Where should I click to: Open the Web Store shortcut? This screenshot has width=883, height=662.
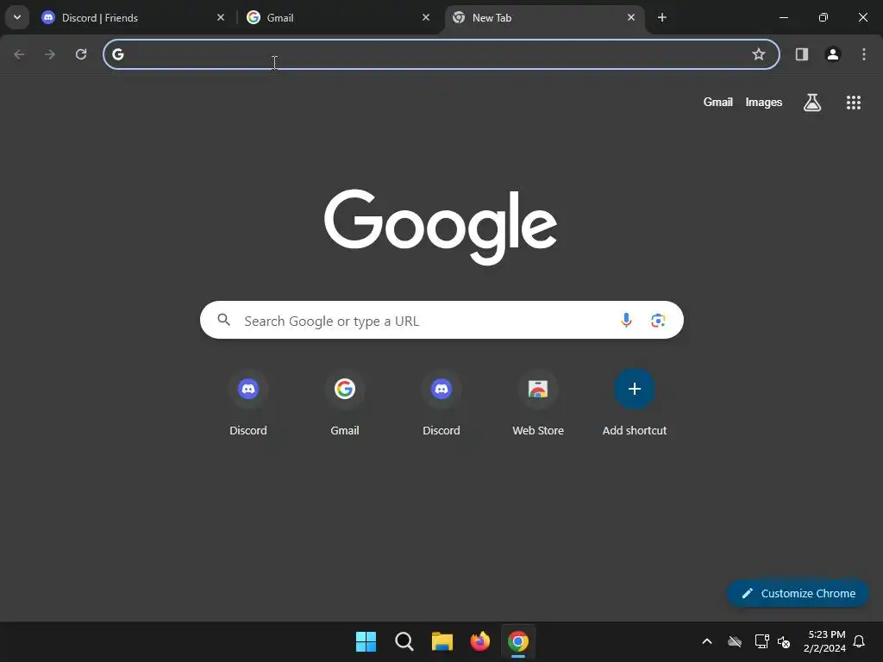[x=538, y=403]
